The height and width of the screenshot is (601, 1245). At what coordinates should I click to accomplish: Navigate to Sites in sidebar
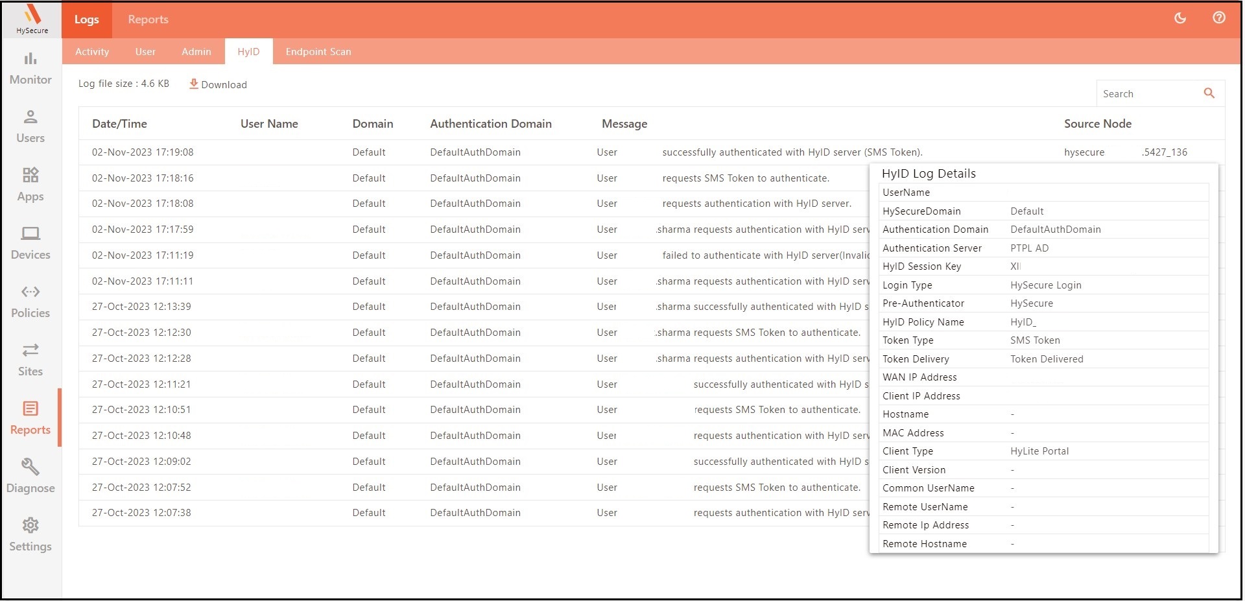(30, 360)
